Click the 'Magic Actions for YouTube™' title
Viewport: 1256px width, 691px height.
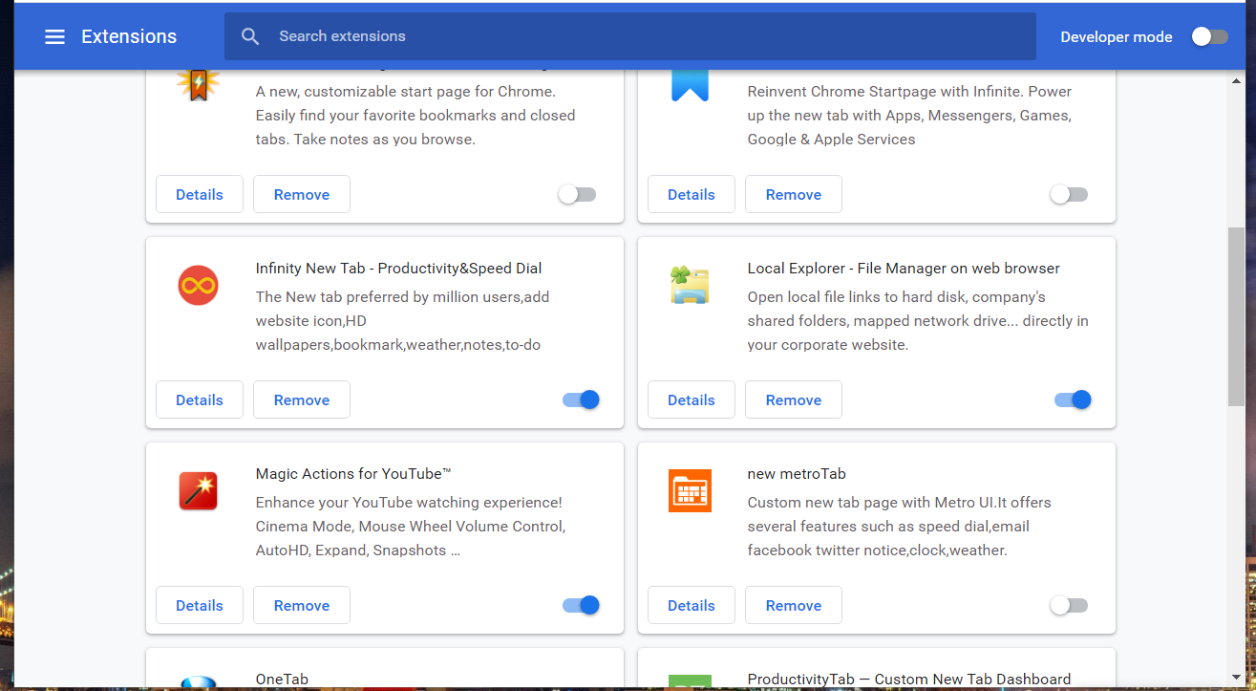pyautogui.click(x=353, y=474)
